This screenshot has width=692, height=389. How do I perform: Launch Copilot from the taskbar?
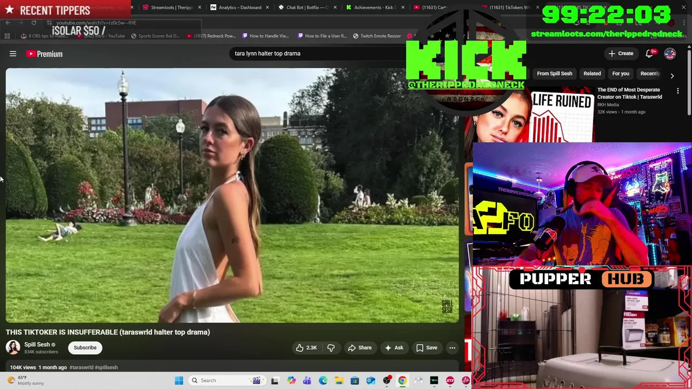click(x=291, y=380)
